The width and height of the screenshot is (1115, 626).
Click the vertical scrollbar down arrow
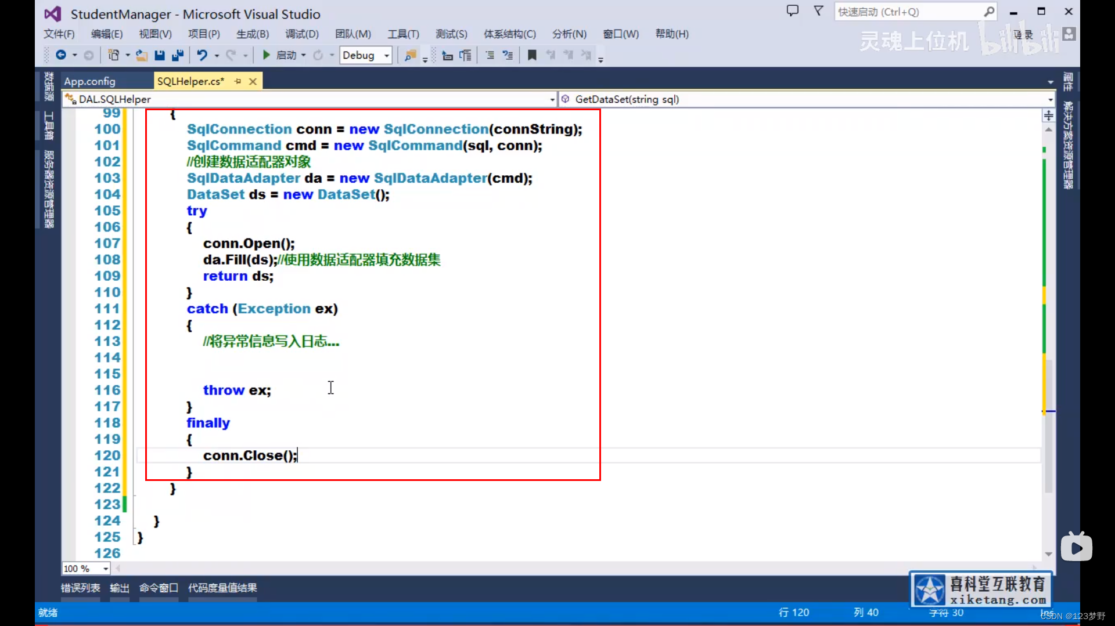click(x=1048, y=554)
